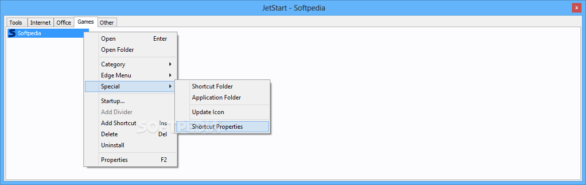Select the Other tab
The width and height of the screenshot is (586, 185).
[x=107, y=23]
